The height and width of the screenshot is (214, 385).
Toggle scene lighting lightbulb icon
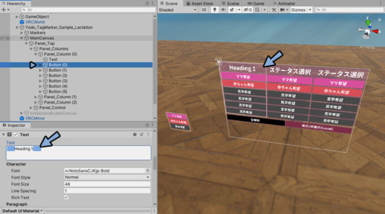(215, 10)
